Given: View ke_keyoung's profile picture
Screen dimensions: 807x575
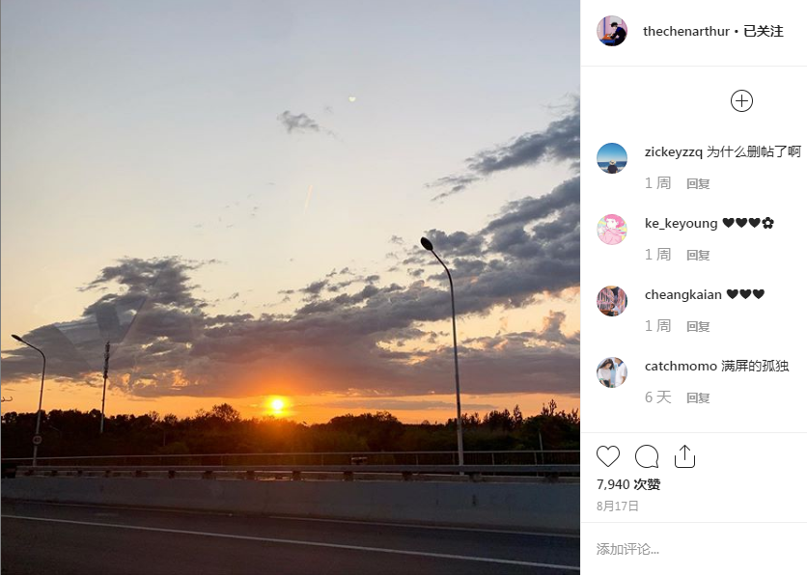Looking at the screenshot, I should (x=612, y=230).
